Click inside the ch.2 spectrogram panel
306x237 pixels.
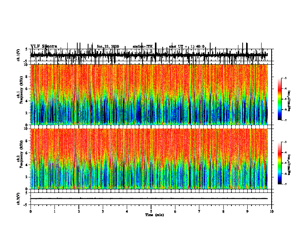(149, 159)
